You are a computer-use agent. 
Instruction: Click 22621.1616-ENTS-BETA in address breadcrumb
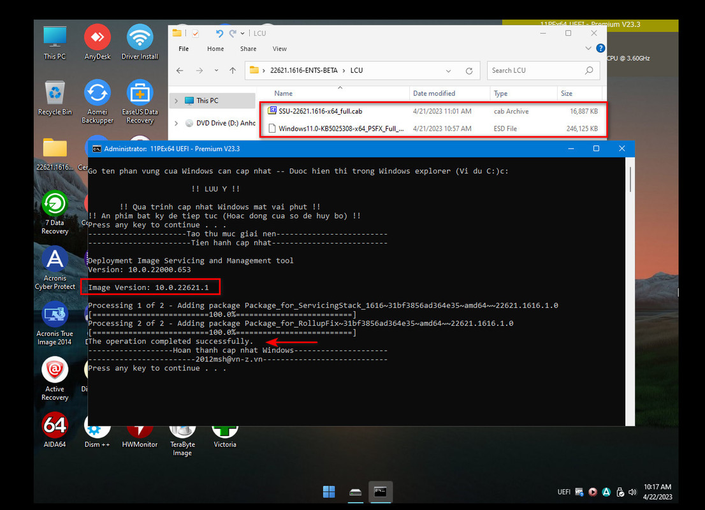[x=303, y=70]
